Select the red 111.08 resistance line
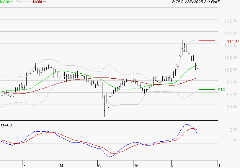Image resolution: width=240 pixels, height=168 pixels. pos(207,41)
